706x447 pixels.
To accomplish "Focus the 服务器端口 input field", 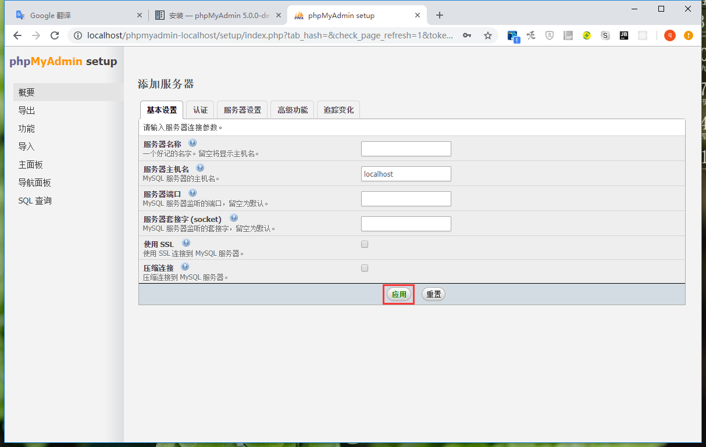I will (406, 199).
